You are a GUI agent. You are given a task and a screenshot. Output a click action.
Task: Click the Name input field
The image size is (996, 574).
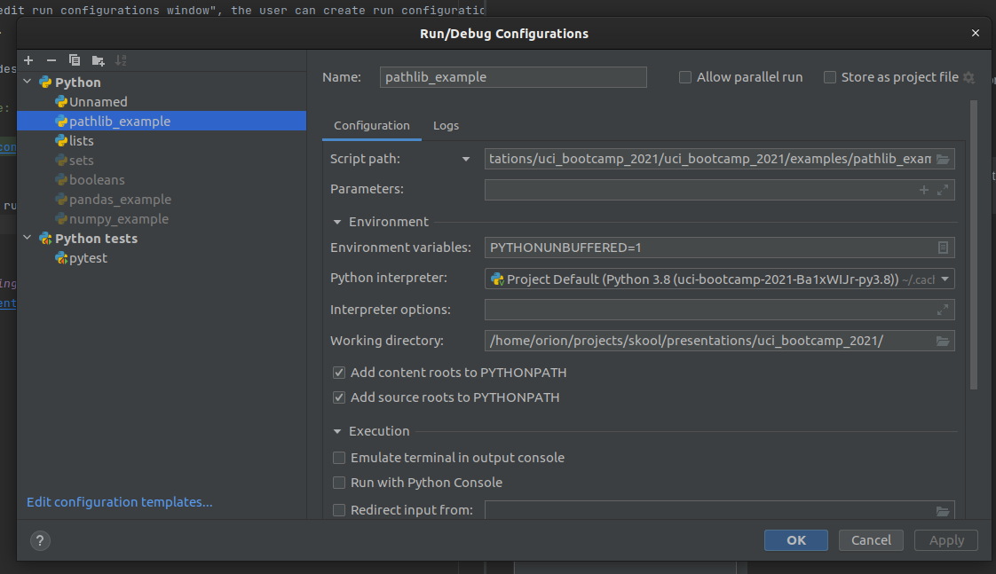[x=513, y=77]
